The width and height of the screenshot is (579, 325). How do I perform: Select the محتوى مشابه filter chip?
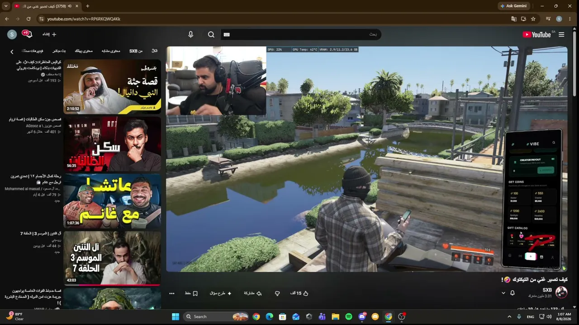coord(111,51)
